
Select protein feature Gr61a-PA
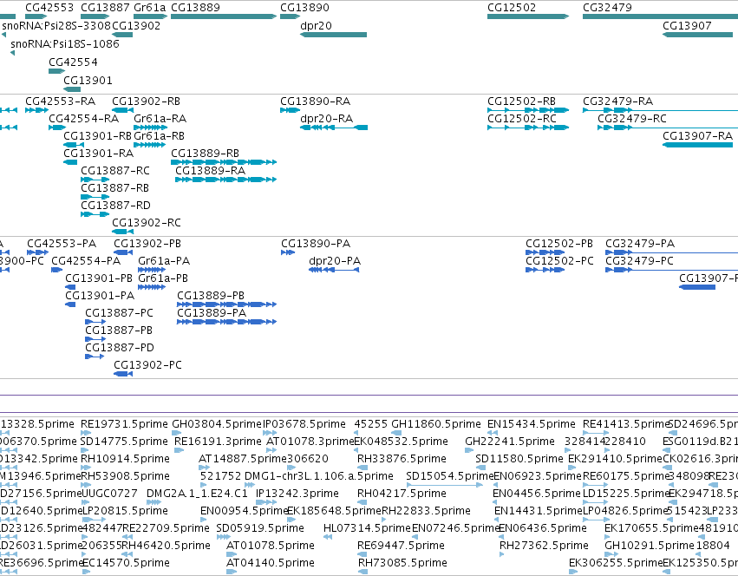(x=152, y=270)
